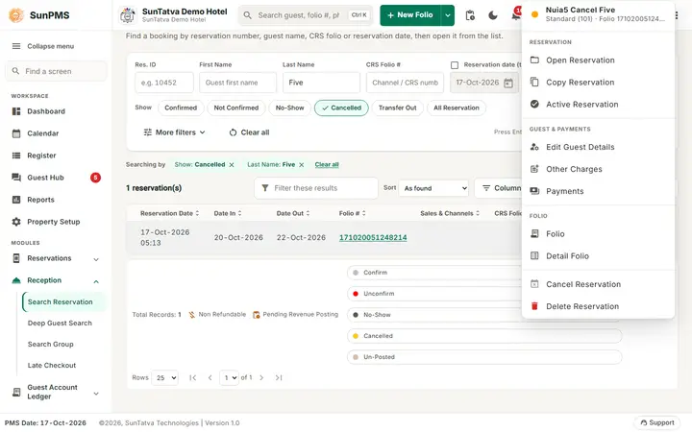Toggle dark mode moon icon

tap(493, 15)
